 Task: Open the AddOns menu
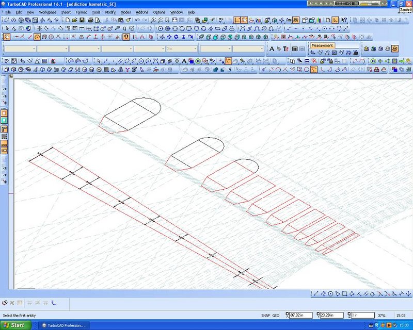tap(142, 12)
